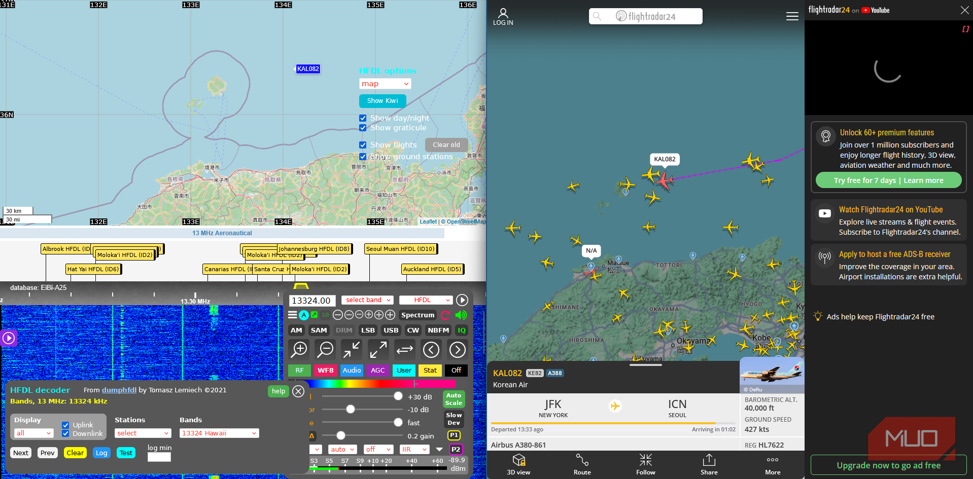This screenshot has width=973, height=479.
Task: Click Try free for 7 days button
Action: pyautogui.click(x=888, y=180)
